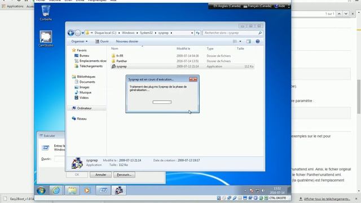Click Disque local (C:) in the address path
Viewport: 361px width, 203px height.
105,33
